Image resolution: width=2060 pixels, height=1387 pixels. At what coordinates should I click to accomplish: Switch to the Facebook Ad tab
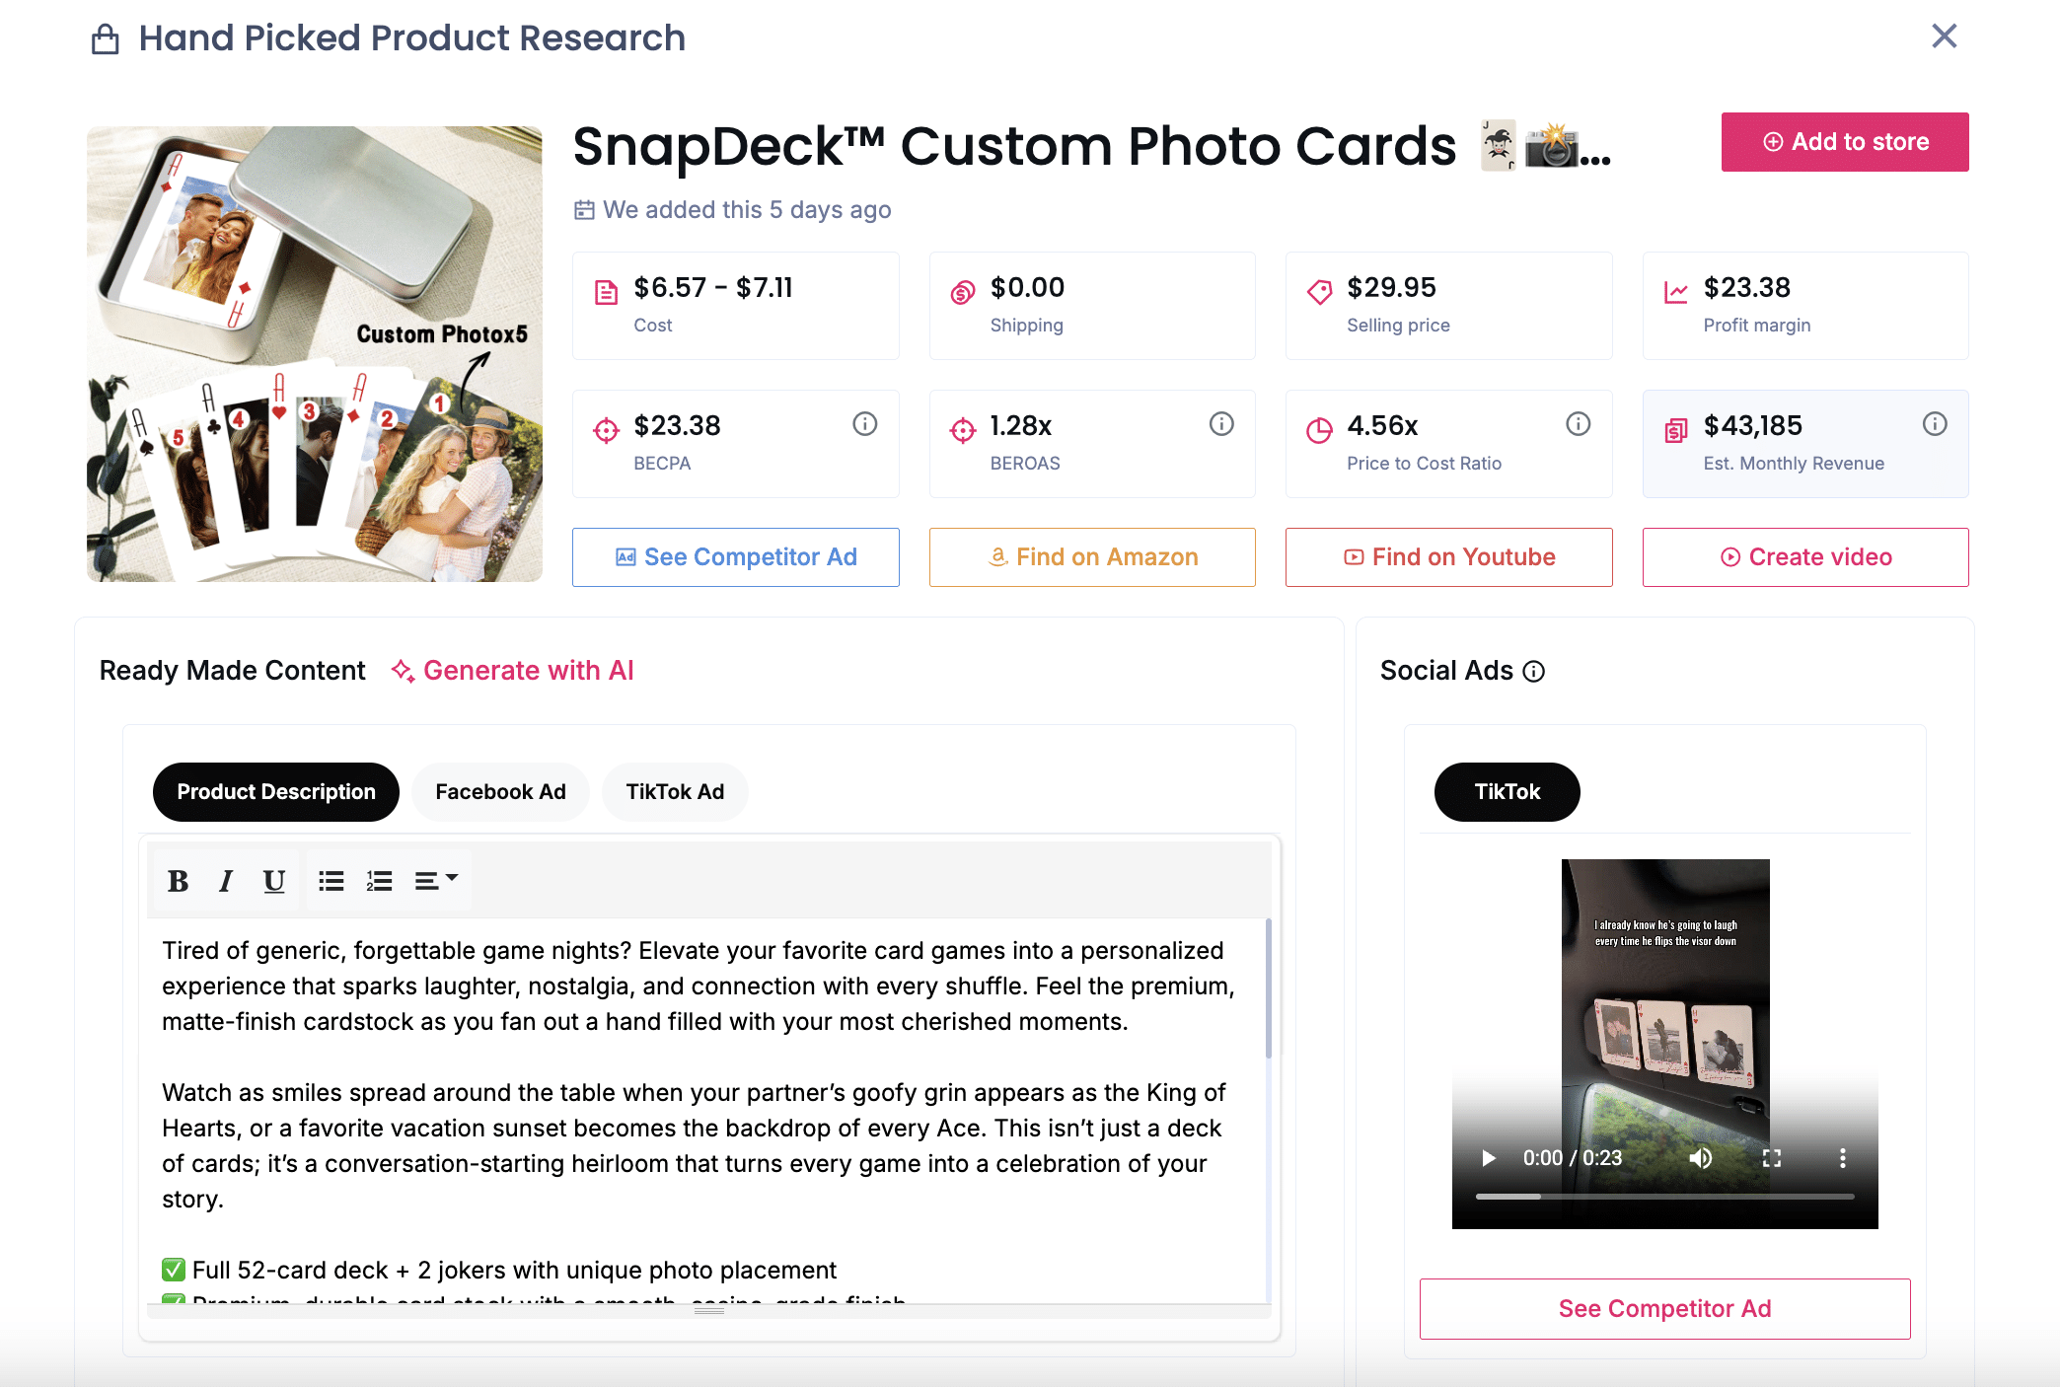(x=500, y=792)
